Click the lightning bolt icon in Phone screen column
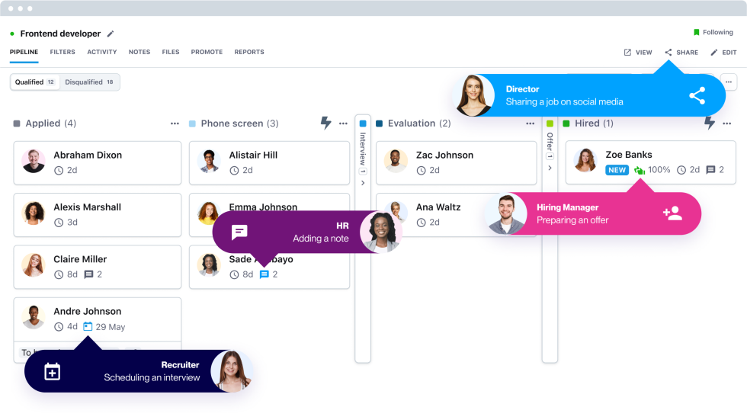The image size is (747, 420). (x=325, y=123)
